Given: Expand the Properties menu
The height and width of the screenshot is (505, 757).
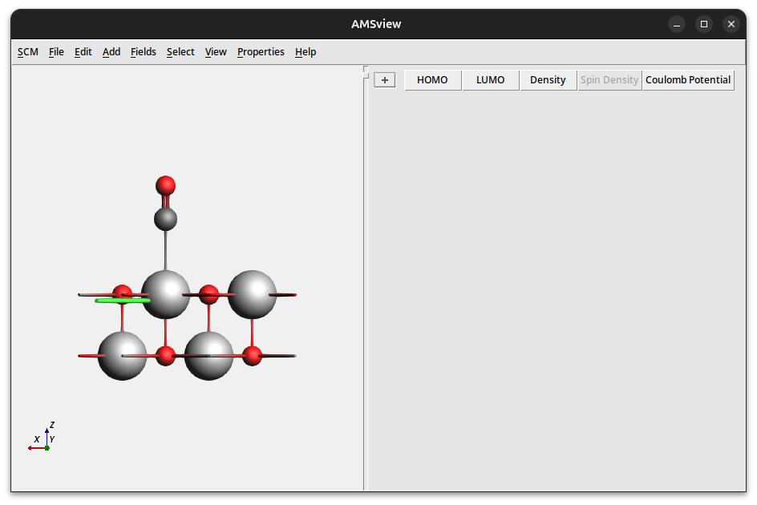Looking at the screenshot, I should [261, 52].
